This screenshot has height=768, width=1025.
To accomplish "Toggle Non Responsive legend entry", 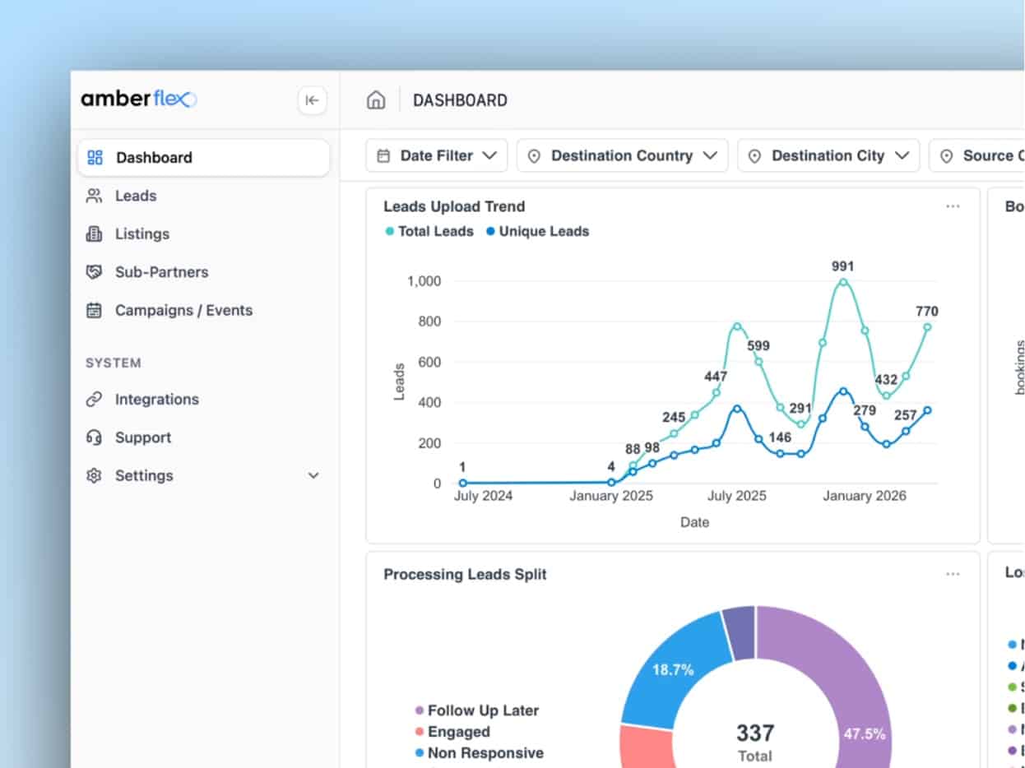I will 479,753.
